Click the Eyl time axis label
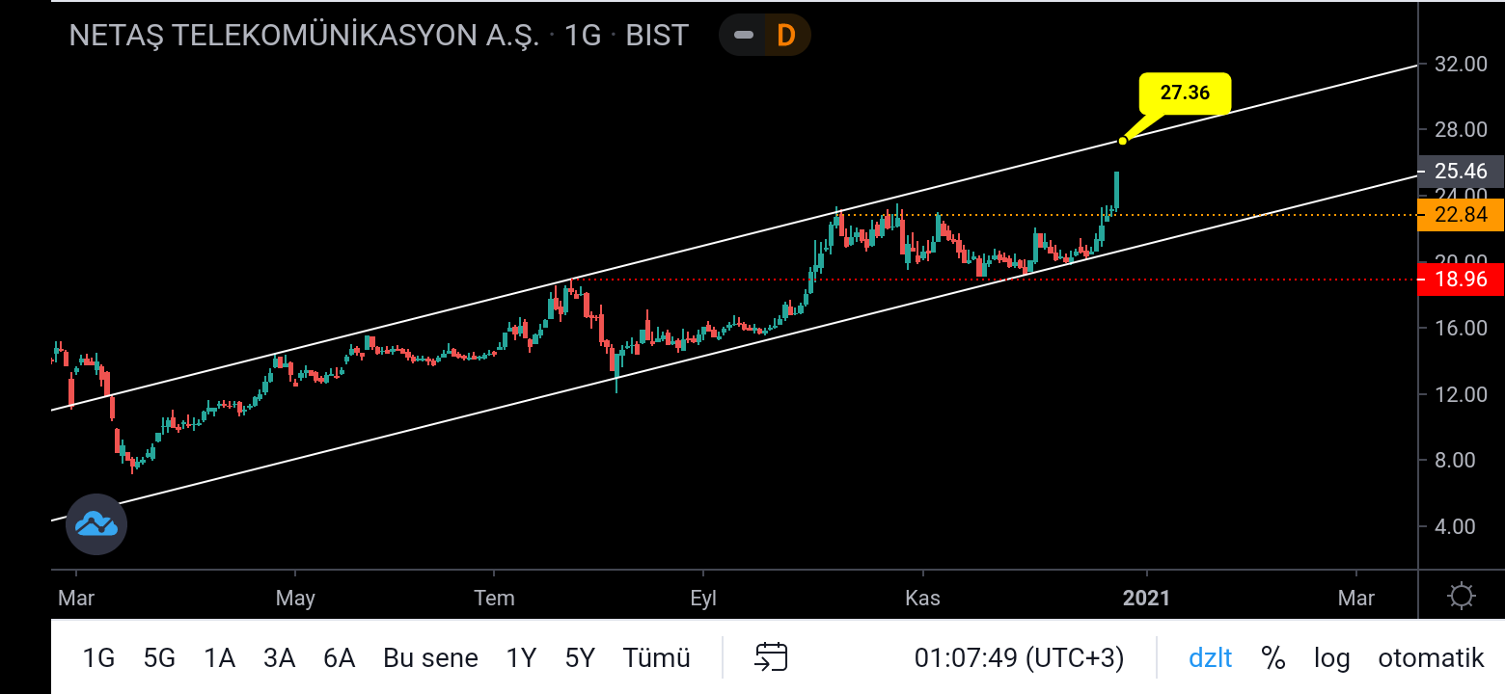This screenshot has width=1505, height=694. 703,598
